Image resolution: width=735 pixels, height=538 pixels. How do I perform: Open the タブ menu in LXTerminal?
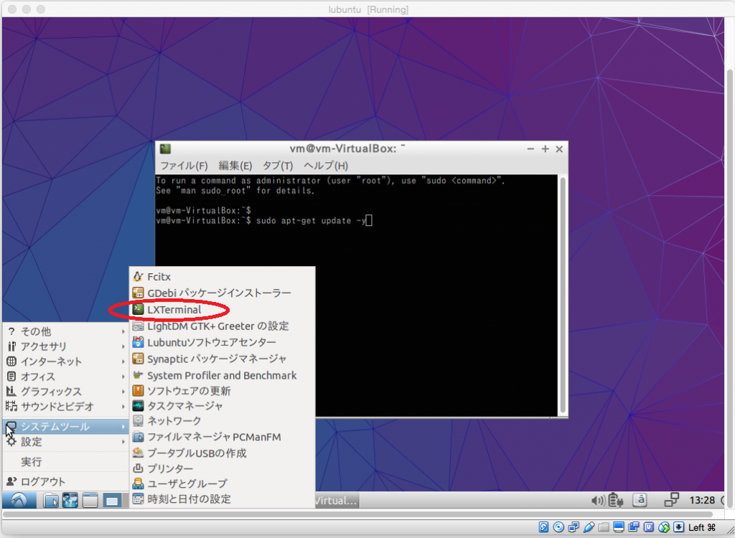280,166
